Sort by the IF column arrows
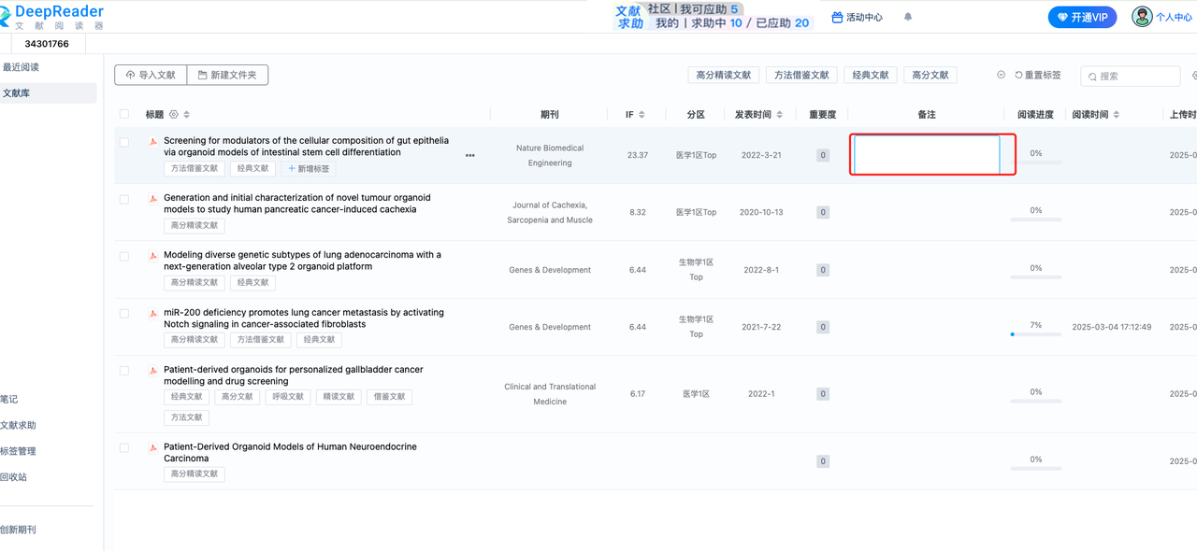 pos(643,115)
